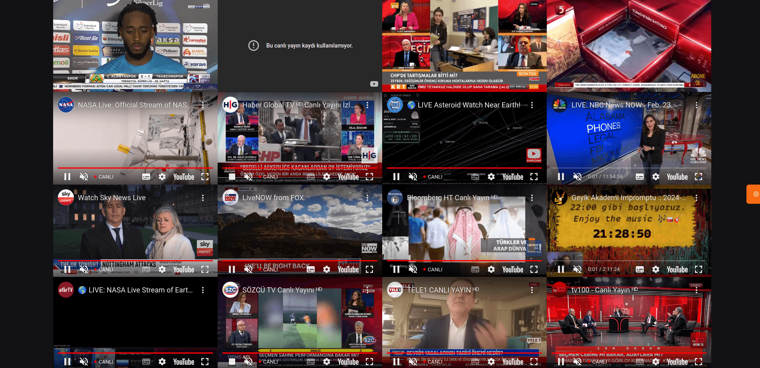760x368 pixels.
Task: Toggle captions on NASA Live Official Stream player
Action: 146,177
